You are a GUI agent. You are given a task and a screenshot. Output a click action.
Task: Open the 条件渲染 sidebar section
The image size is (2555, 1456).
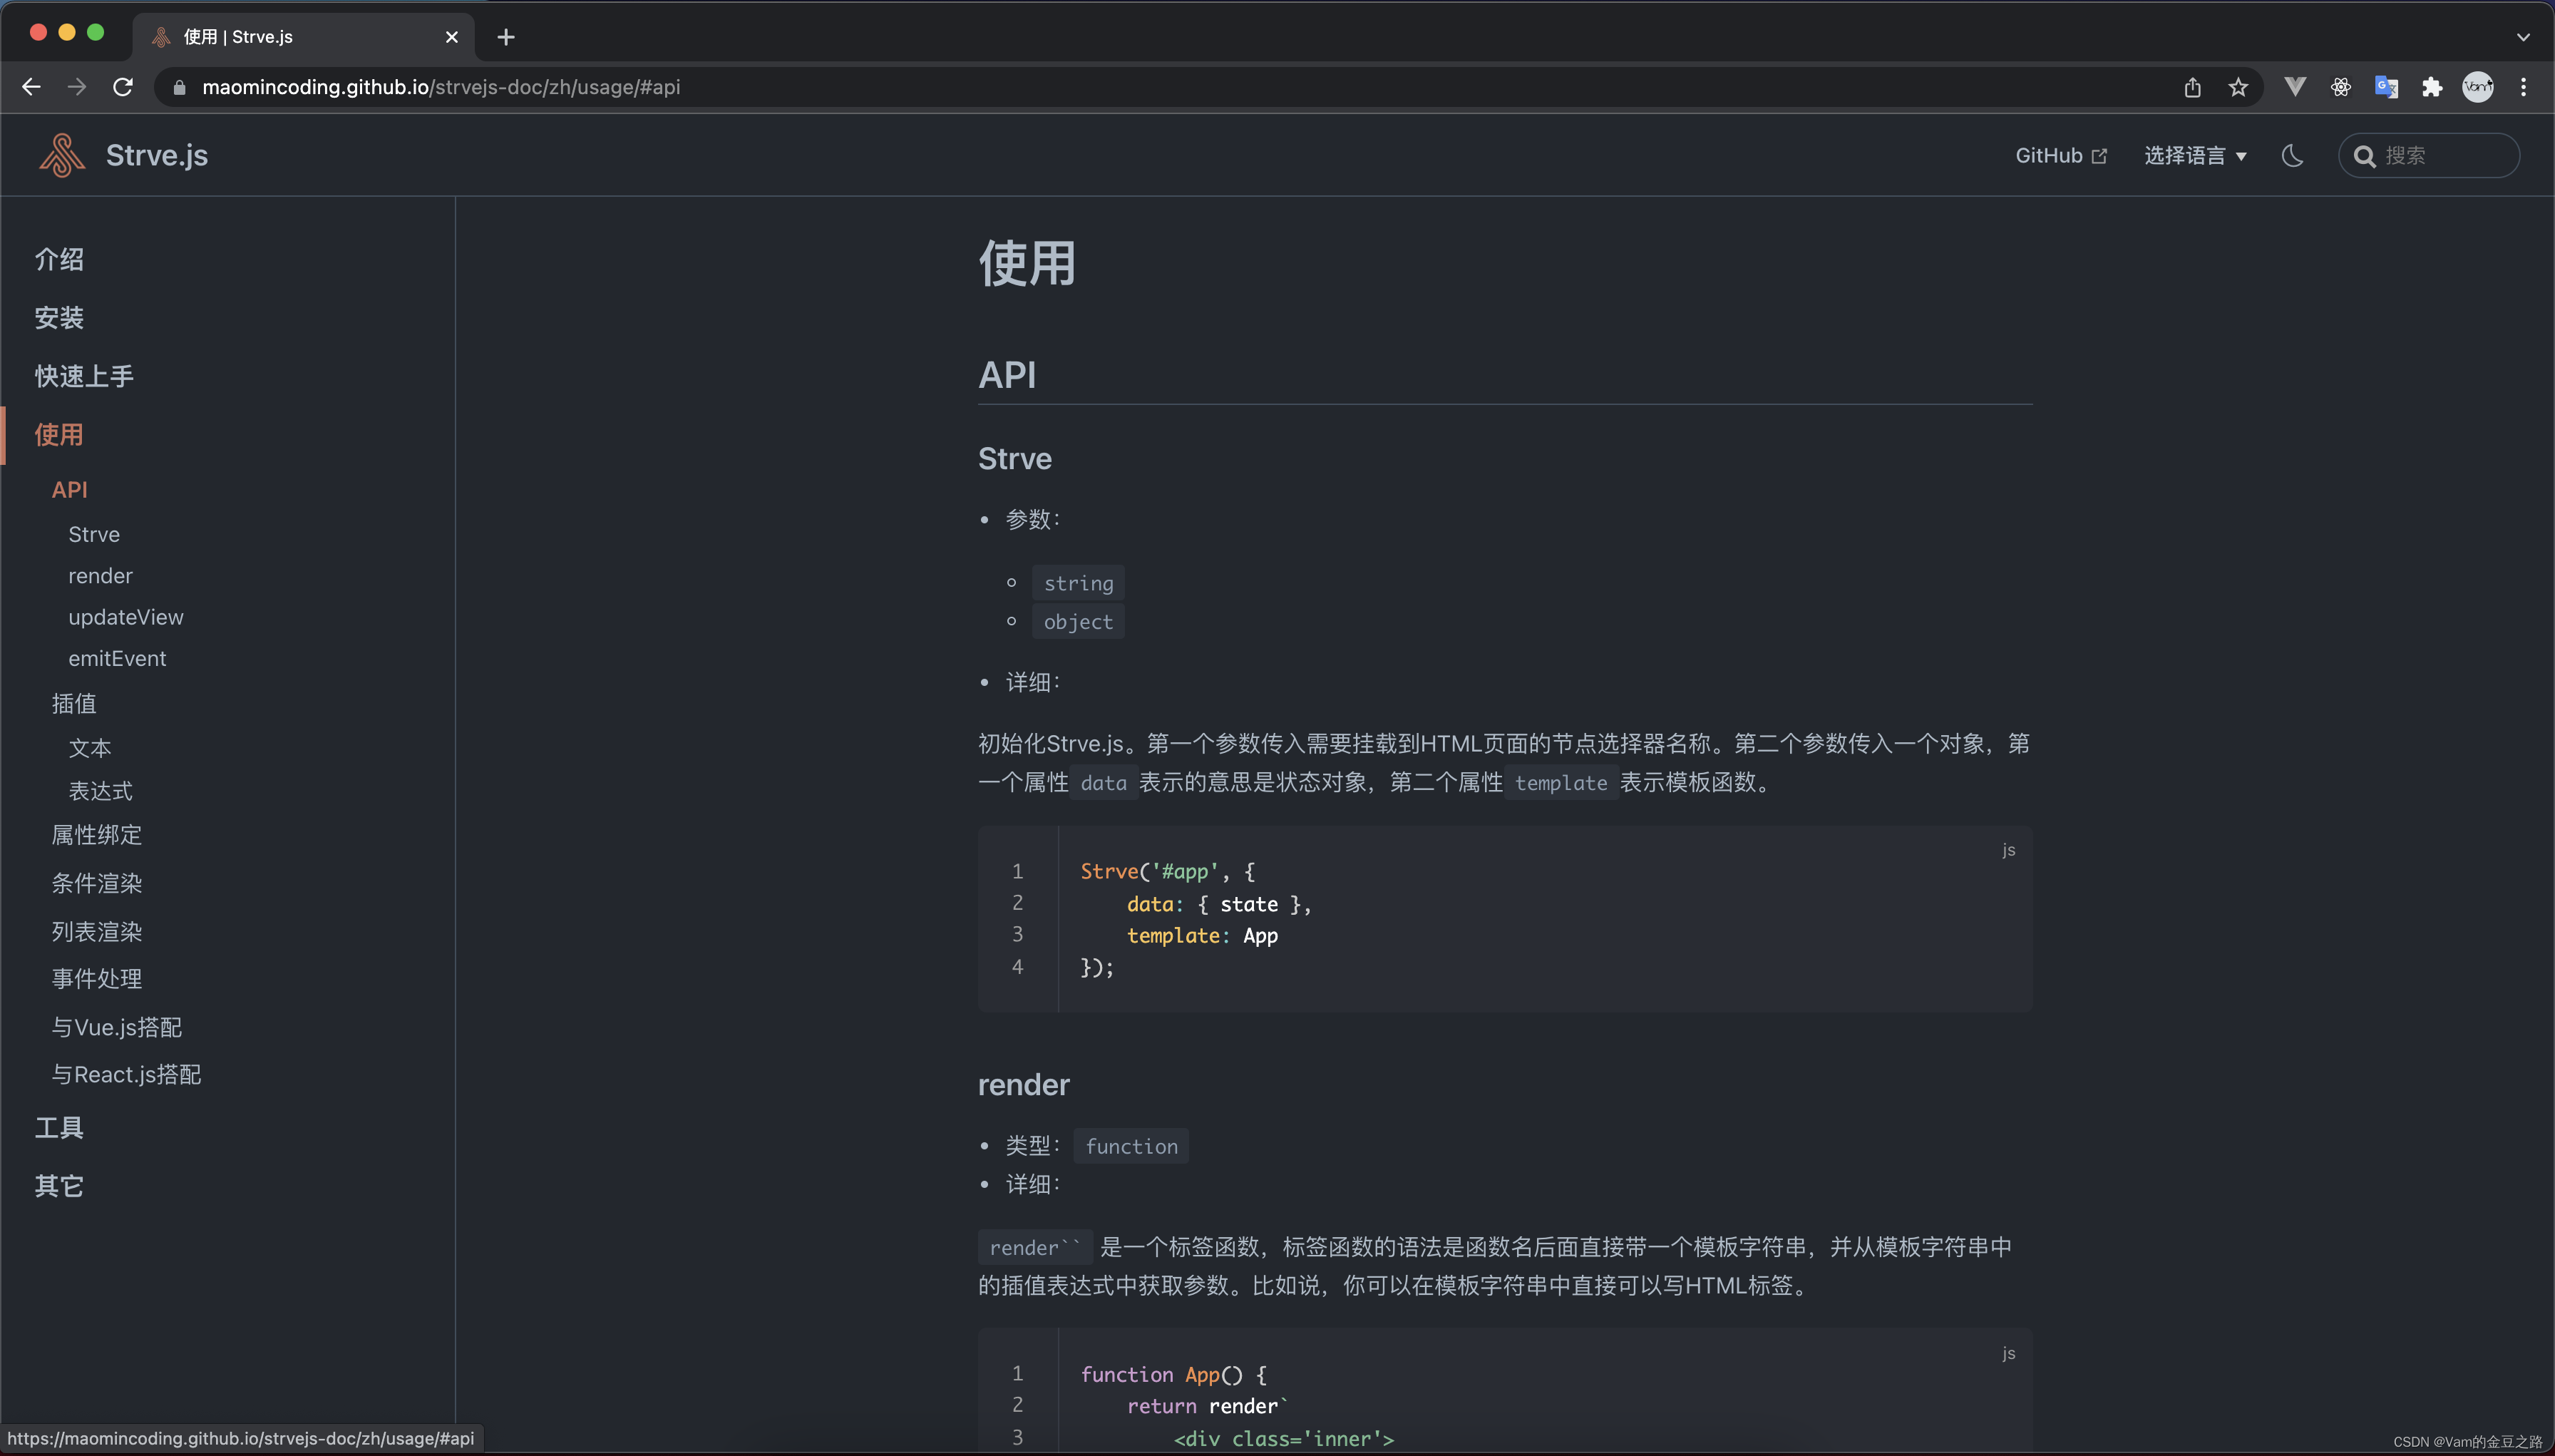[97, 883]
